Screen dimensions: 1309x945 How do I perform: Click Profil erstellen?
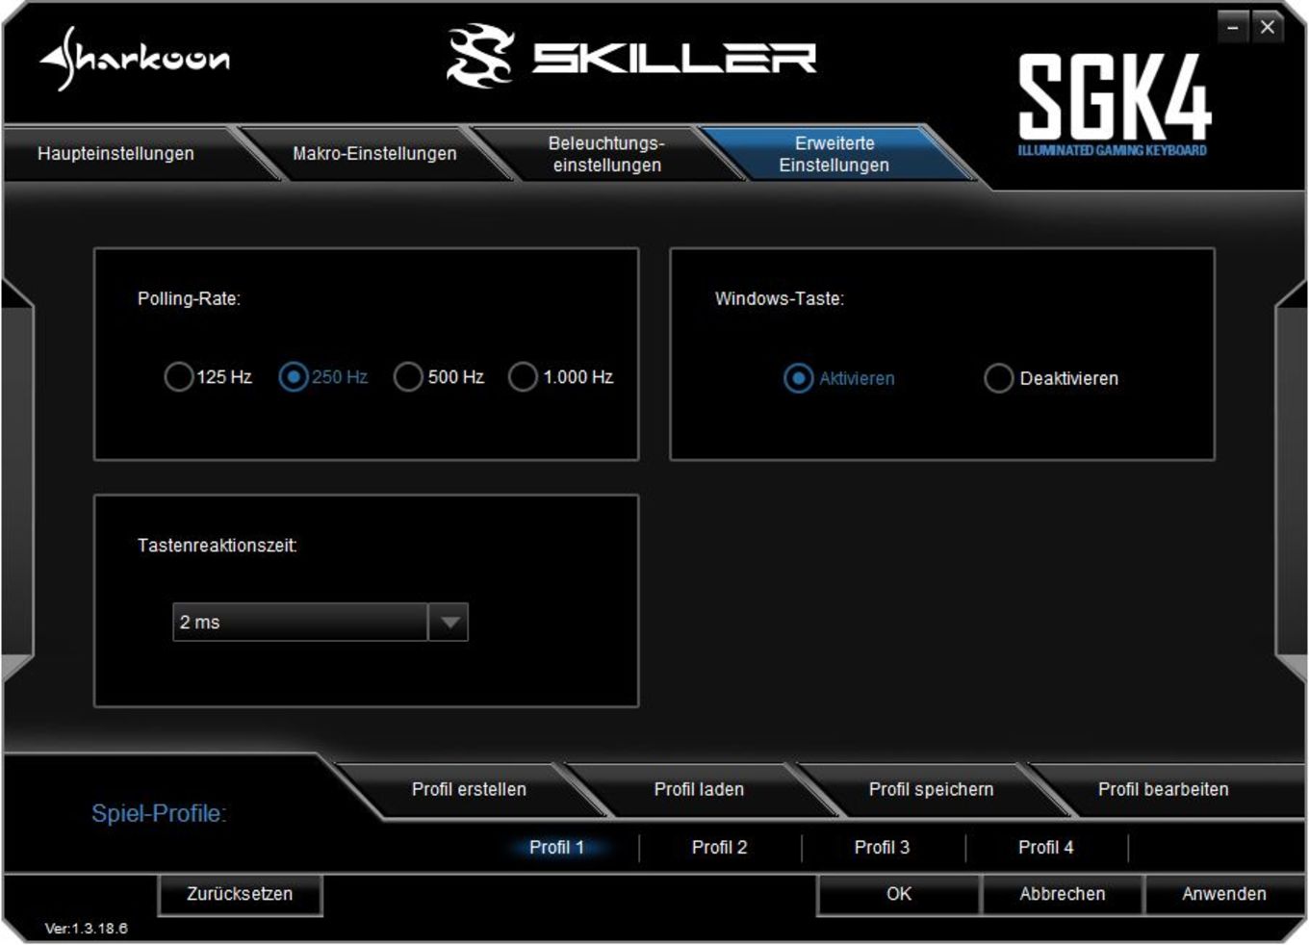pos(469,789)
